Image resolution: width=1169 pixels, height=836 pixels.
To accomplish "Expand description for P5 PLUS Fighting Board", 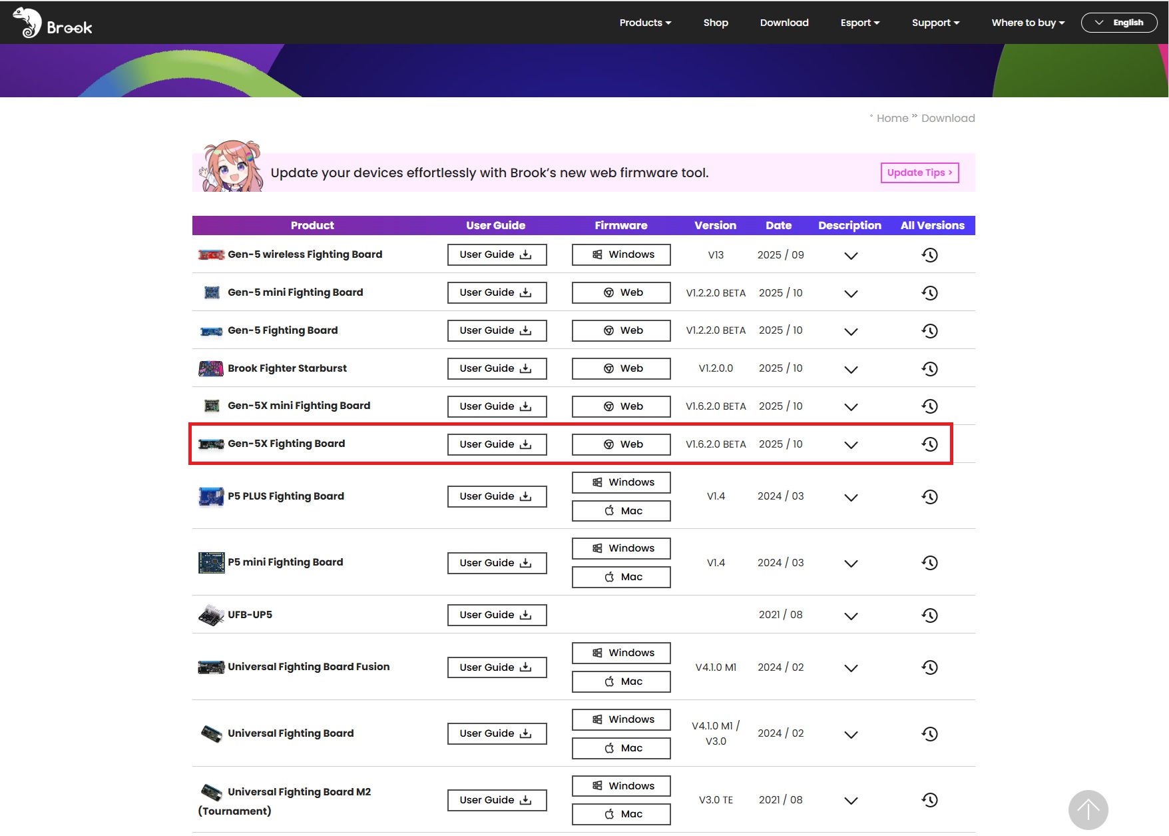I will tap(851, 498).
